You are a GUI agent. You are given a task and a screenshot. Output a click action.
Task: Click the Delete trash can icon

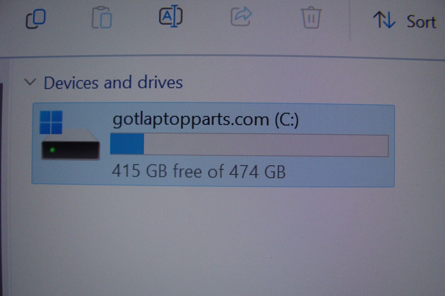311,17
